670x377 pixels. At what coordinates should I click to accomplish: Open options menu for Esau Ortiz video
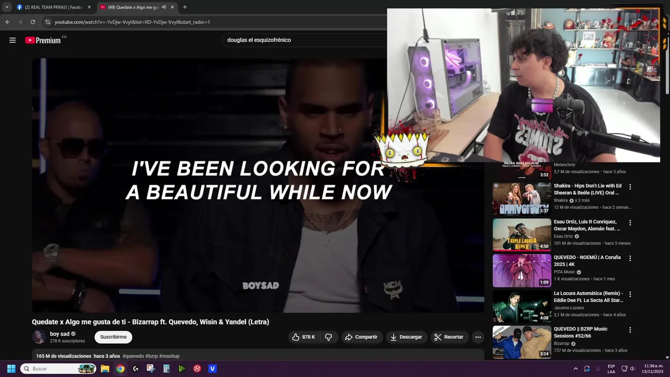630,223
